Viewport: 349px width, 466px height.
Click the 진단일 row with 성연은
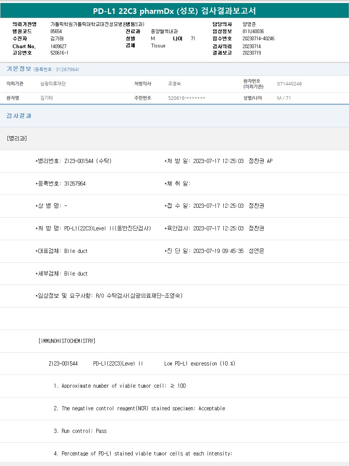(x=214, y=251)
